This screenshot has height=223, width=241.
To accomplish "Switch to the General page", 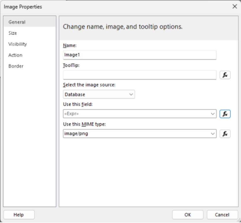I will click(17, 22).
